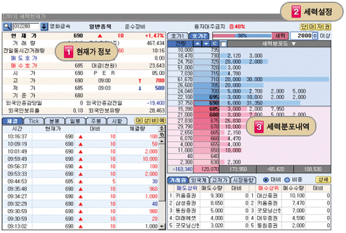Click the 2000 quantity threshold field
Viewport: 346px width, 233px height.
pyautogui.click(x=301, y=36)
